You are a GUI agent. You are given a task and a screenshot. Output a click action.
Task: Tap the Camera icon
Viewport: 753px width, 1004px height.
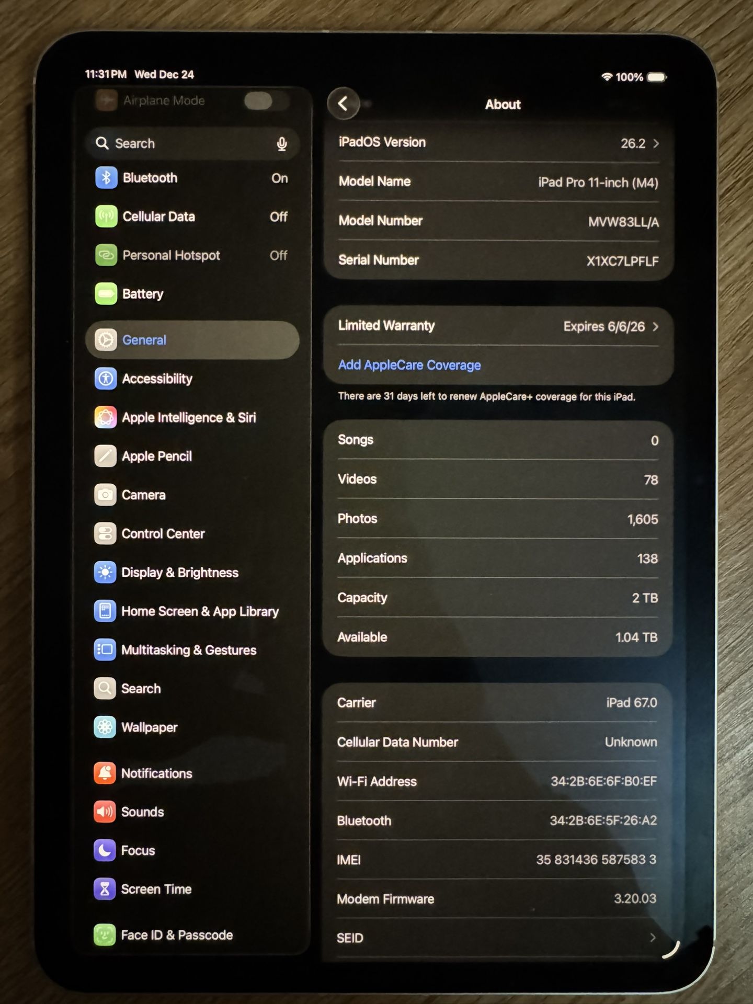pos(106,495)
